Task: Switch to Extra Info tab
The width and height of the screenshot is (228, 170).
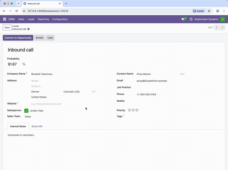Action: pyautogui.click(x=37, y=126)
